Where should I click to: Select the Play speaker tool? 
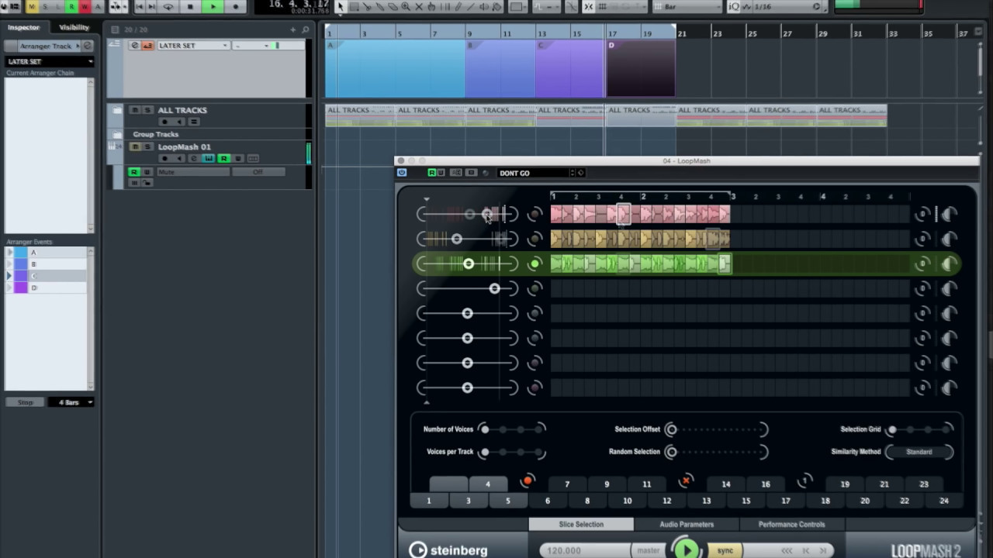484,7
